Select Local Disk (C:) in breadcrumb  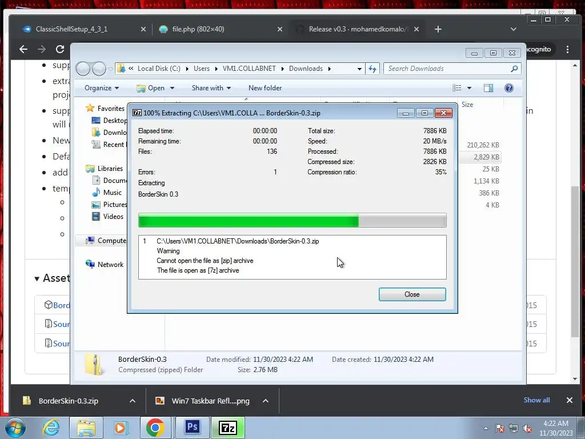point(159,69)
